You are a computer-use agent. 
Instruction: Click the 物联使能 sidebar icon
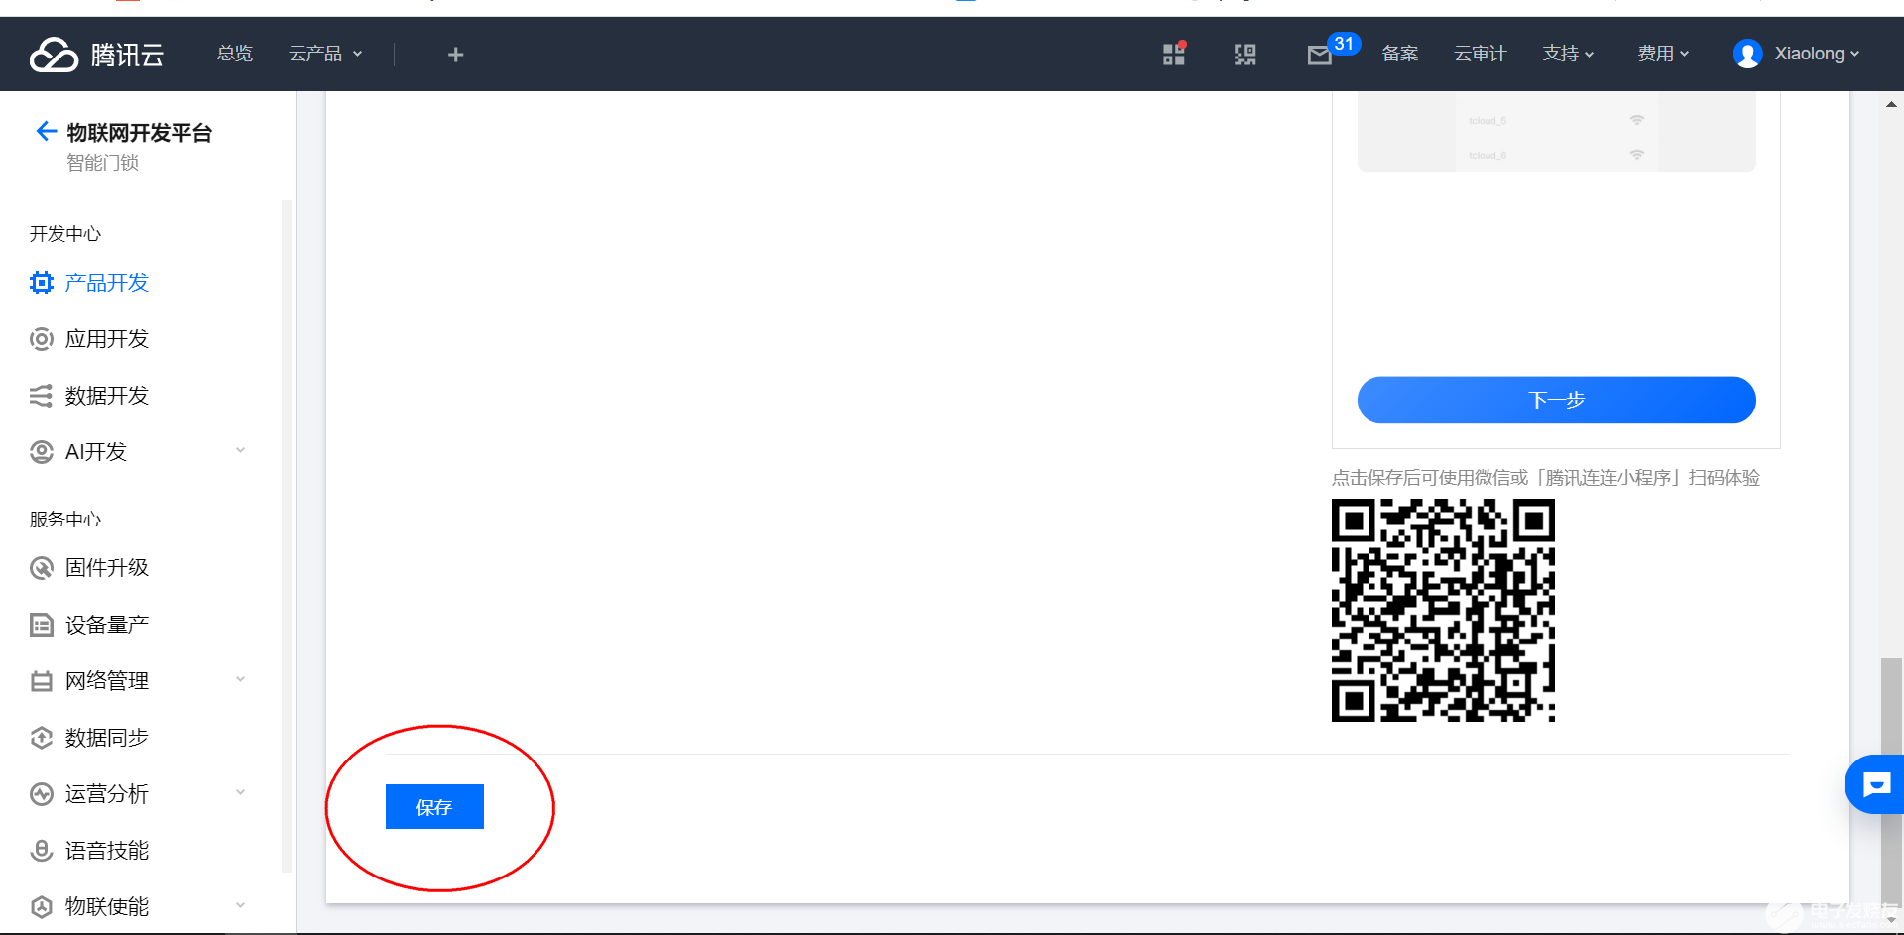pos(41,907)
